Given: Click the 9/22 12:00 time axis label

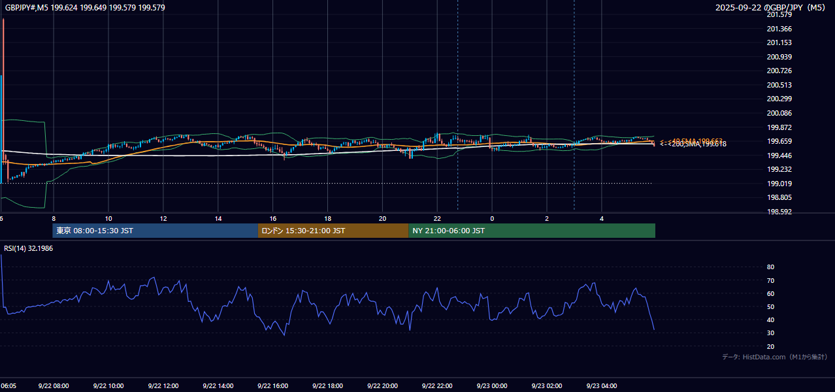Looking at the screenshot, I should 163,386.
